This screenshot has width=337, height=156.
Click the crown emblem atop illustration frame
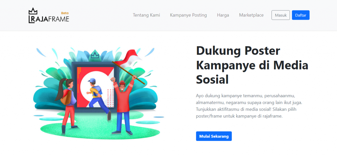[94, 55]
